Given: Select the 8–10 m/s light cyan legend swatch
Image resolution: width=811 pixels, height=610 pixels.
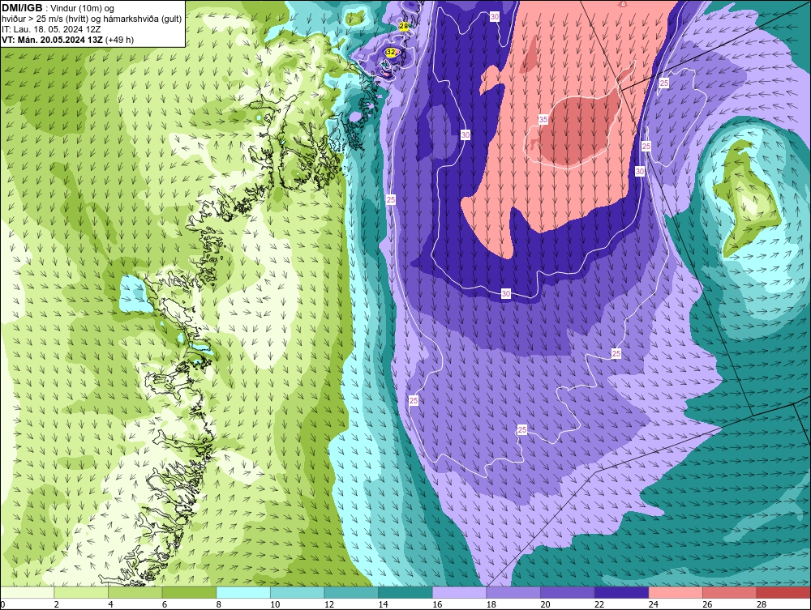Looking at the screenshot, I should click(243, 592).
